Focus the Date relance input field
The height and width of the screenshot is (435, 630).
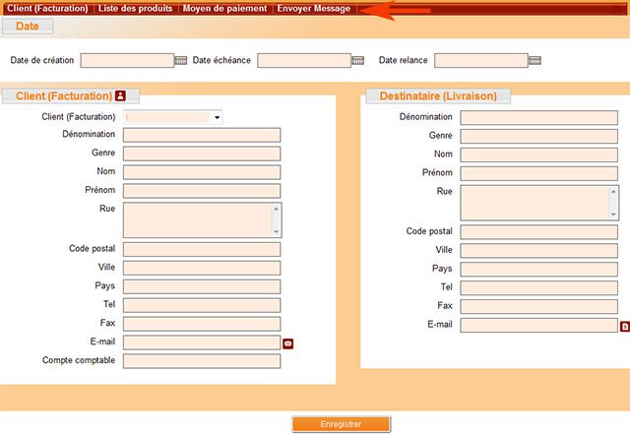pos(481,61)
